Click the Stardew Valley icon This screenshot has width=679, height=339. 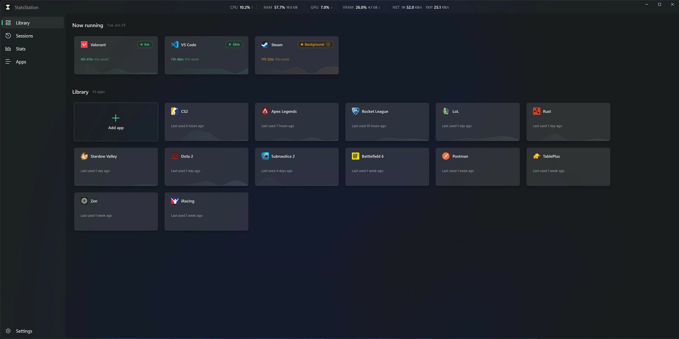tap(84, 156)
